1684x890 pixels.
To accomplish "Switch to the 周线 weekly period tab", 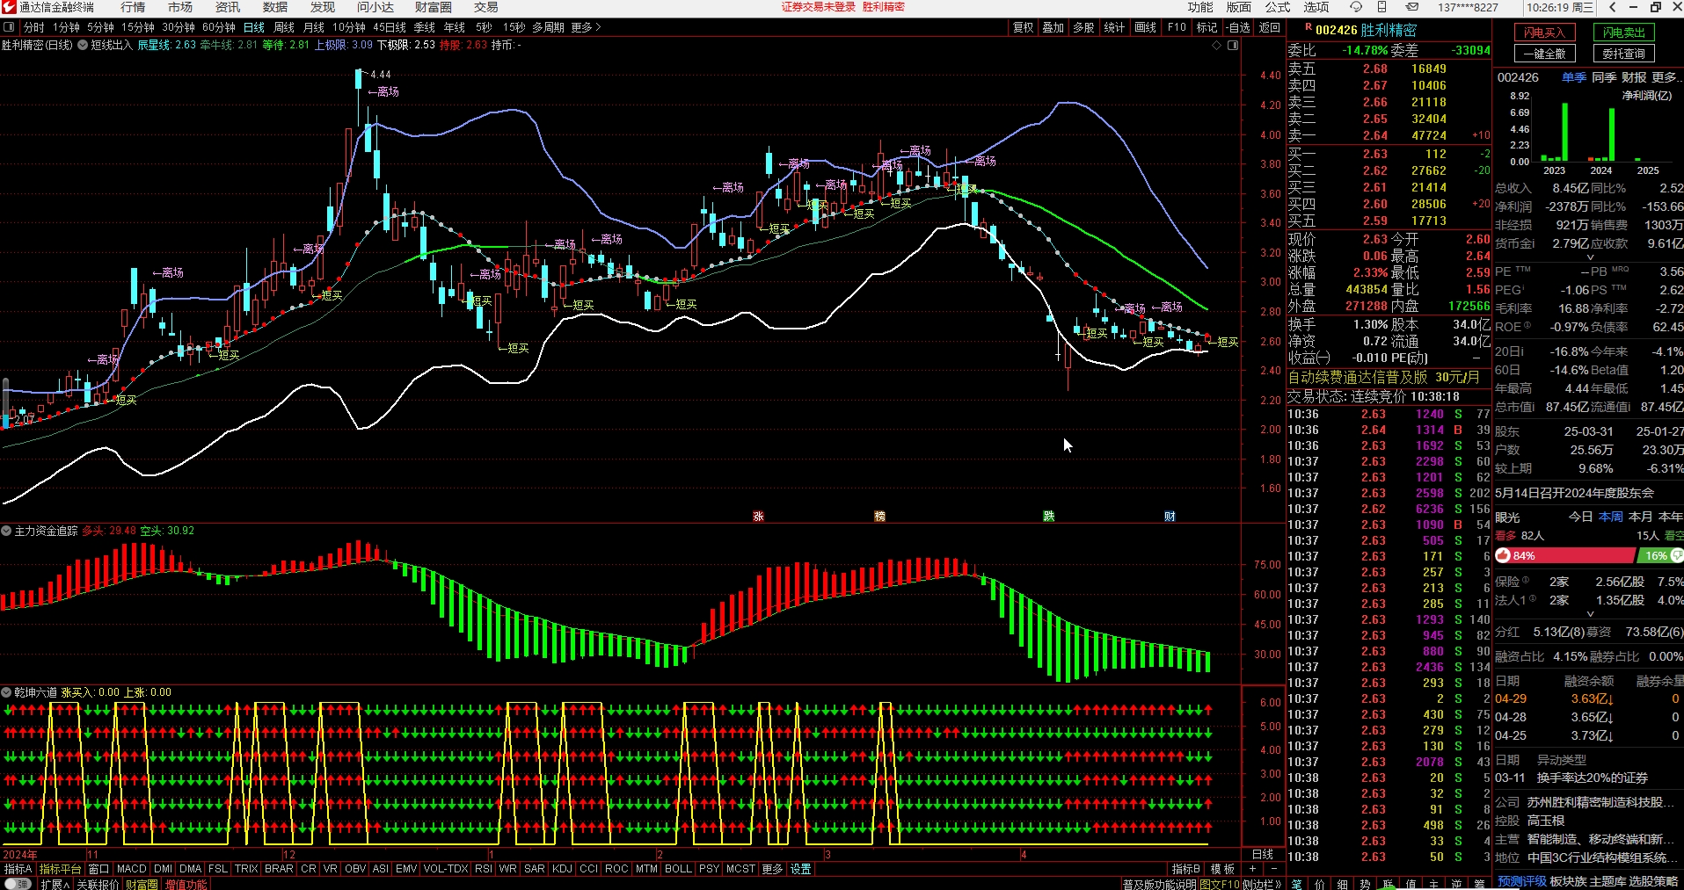I will click(x=284, y=27).
